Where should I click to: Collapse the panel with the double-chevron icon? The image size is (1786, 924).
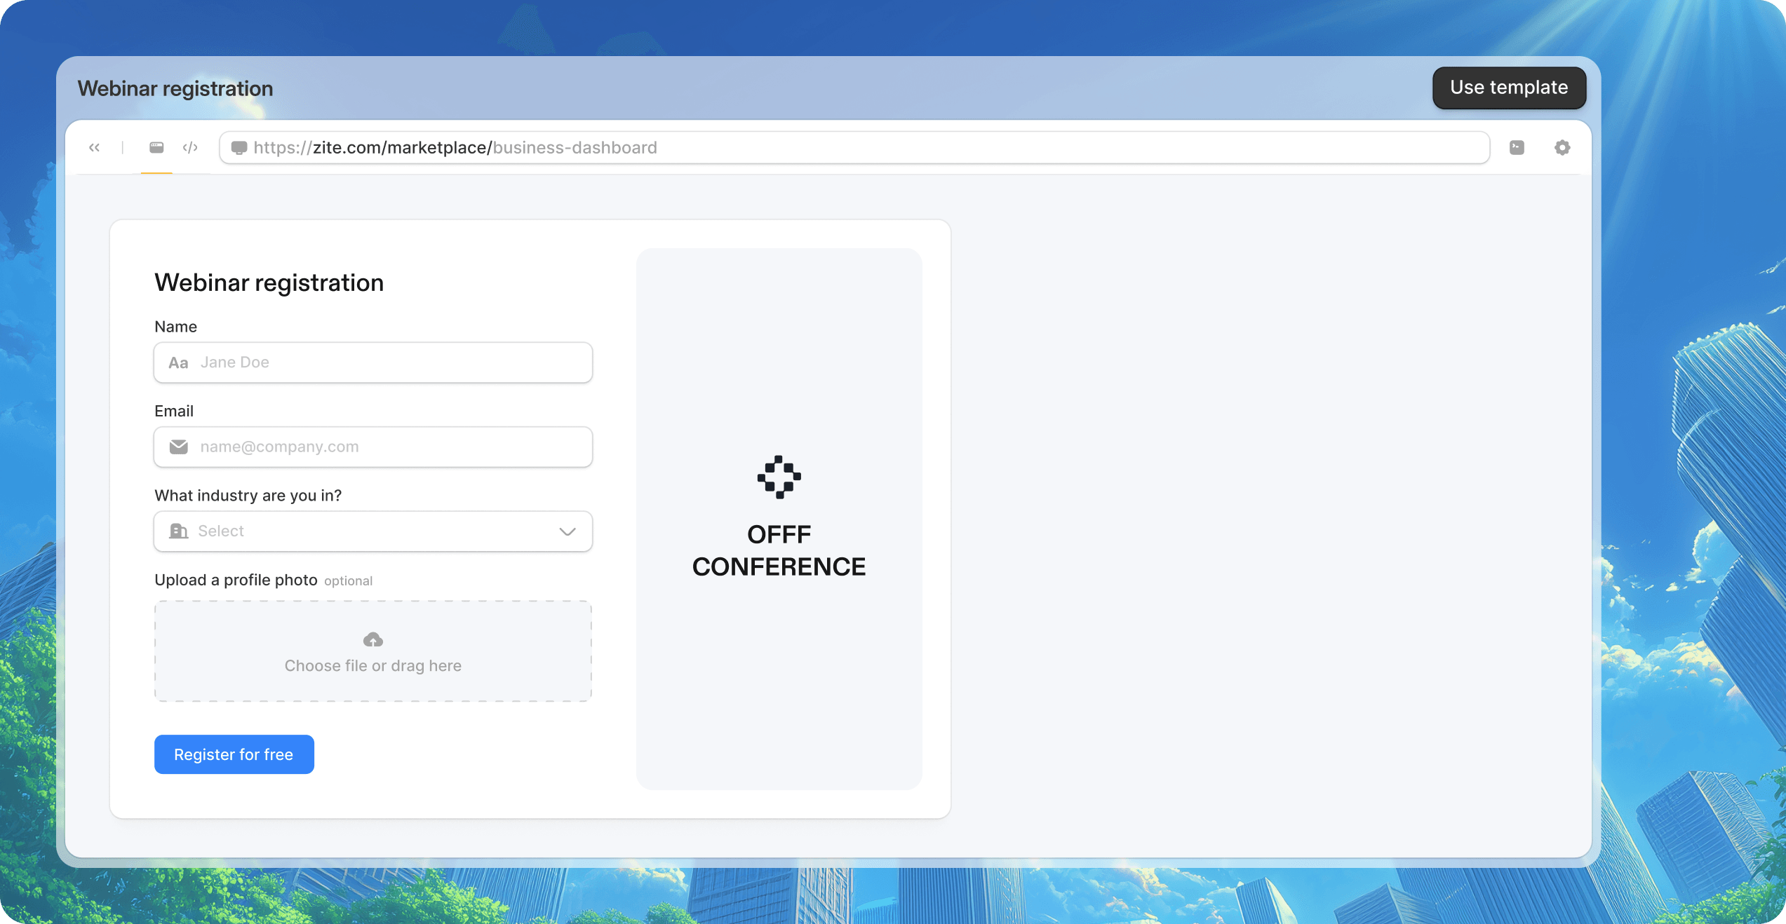[x=95, y=147]
